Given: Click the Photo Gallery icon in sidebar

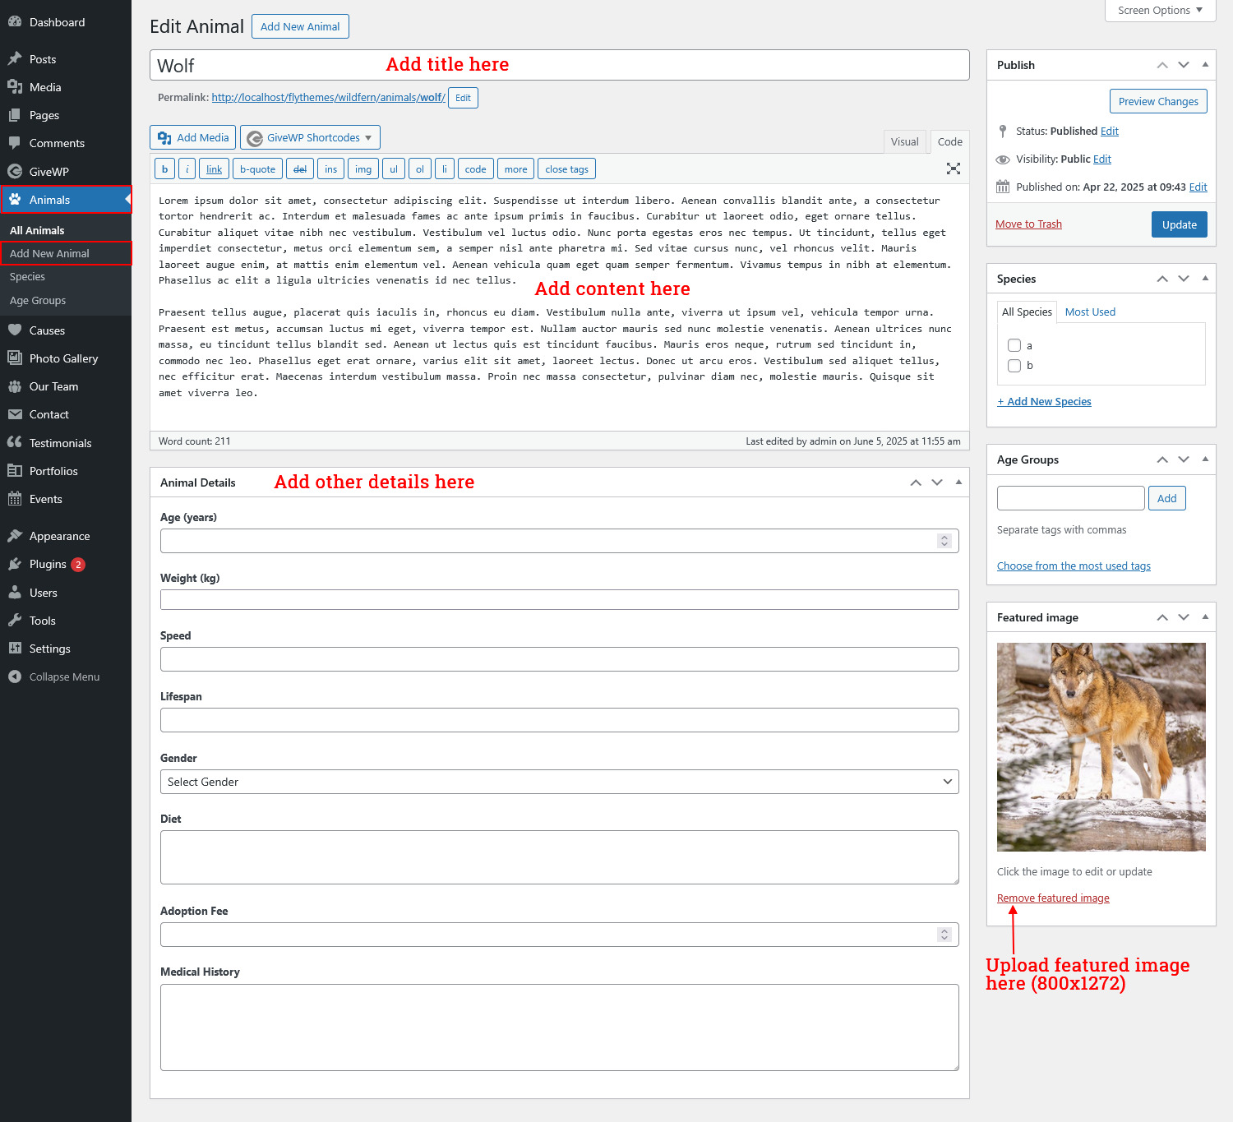Looking at the screenshot, I should (x=15, y=358).
